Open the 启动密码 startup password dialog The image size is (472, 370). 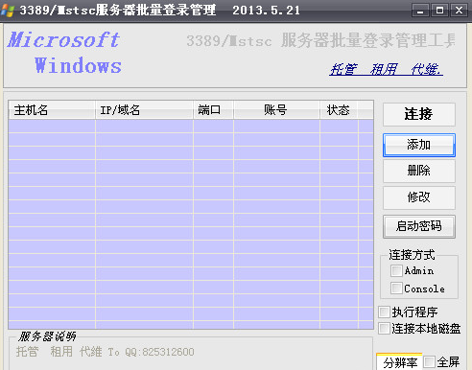pos(419,226)
